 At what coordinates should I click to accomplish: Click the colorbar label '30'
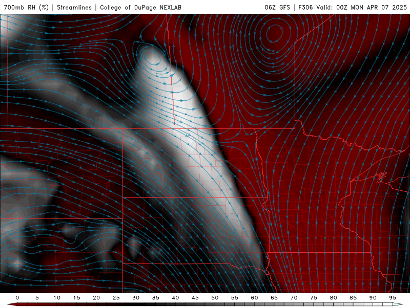[x=136, y=298]
